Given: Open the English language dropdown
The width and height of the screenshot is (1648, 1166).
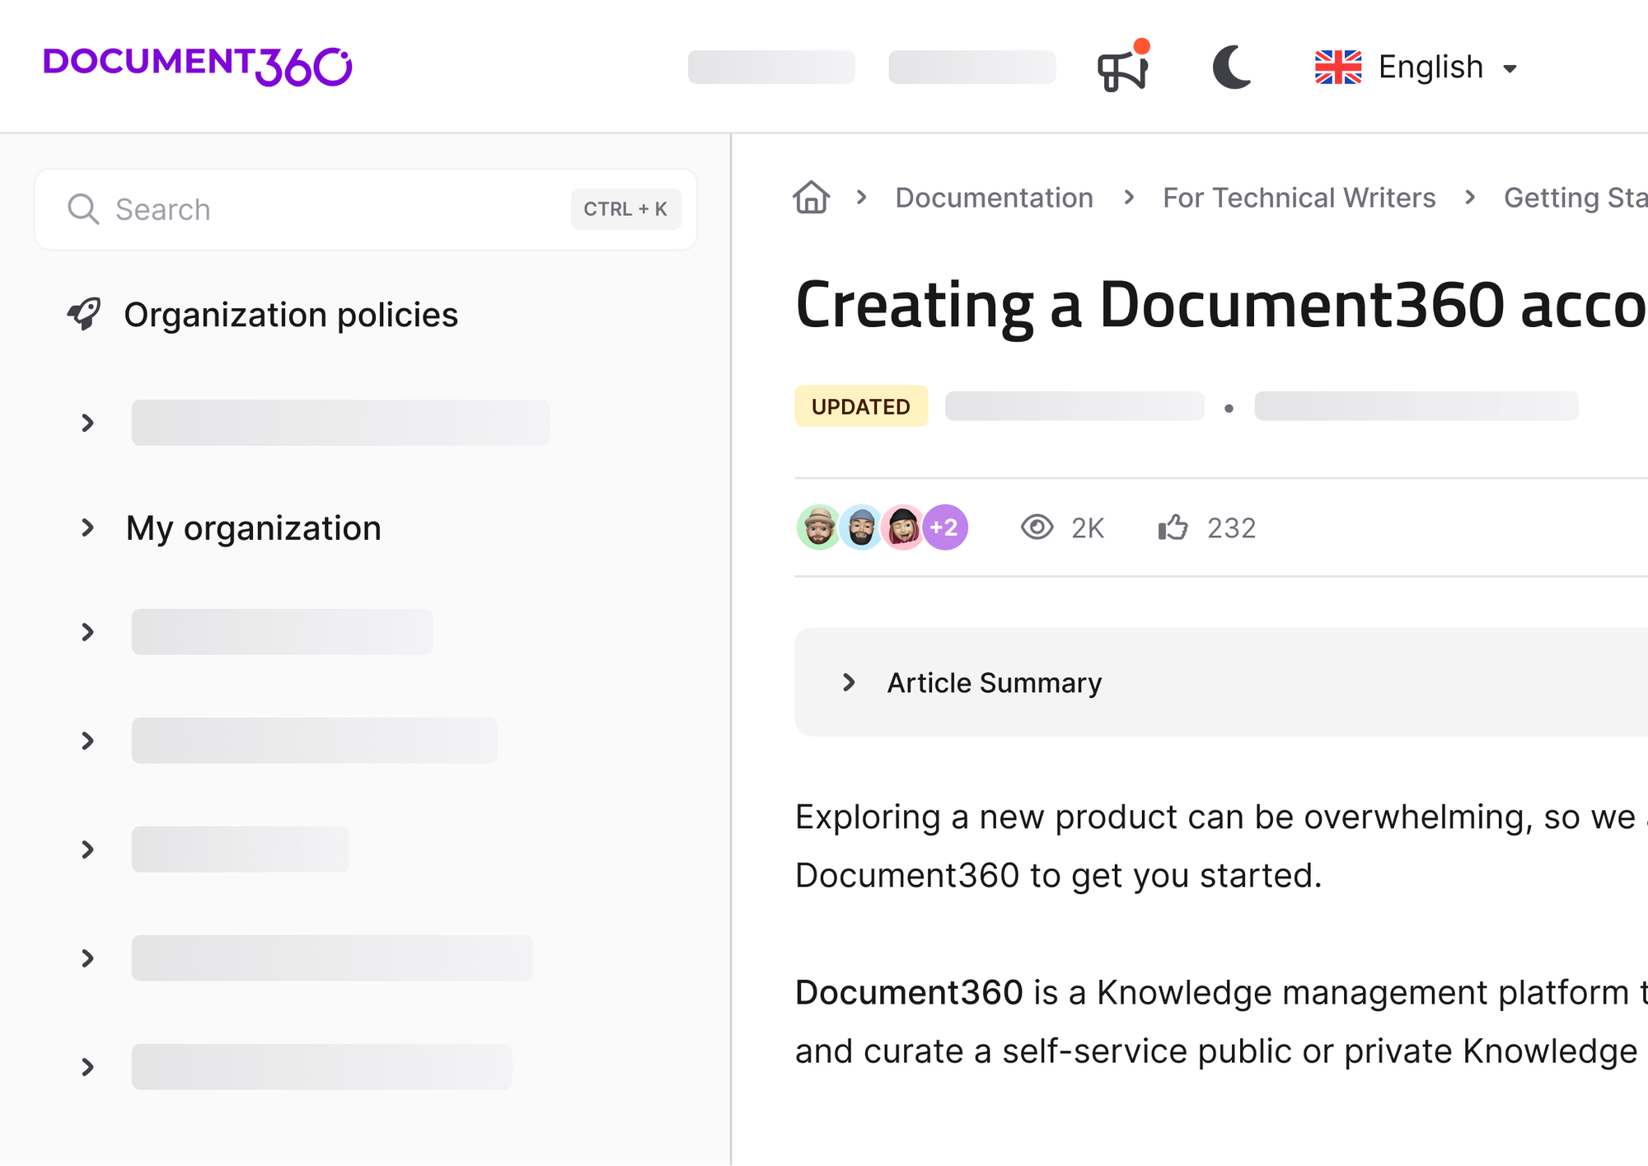Looking at the screenshot, I should [1416, 67].
